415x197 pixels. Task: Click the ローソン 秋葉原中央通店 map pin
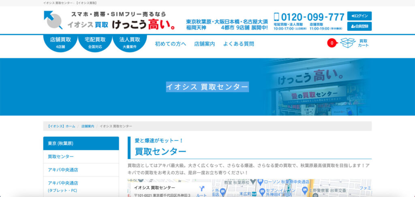point(261,182)
